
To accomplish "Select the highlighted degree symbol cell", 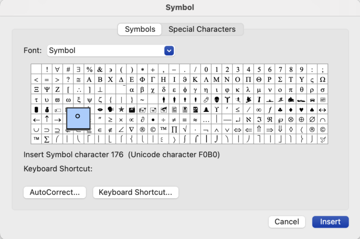I will 78,119.
